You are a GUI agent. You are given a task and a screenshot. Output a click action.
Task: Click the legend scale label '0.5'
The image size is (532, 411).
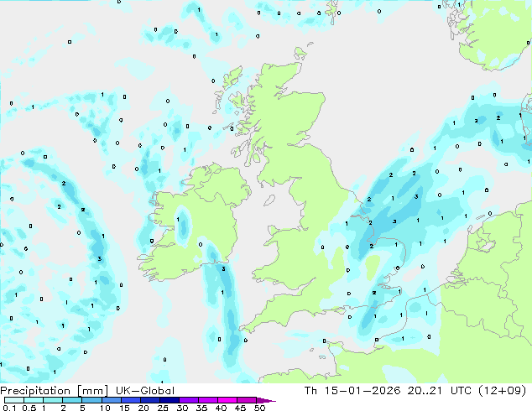tap(29, 408)
